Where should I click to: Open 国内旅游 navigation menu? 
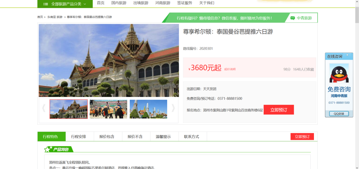(x=119, y=3)
